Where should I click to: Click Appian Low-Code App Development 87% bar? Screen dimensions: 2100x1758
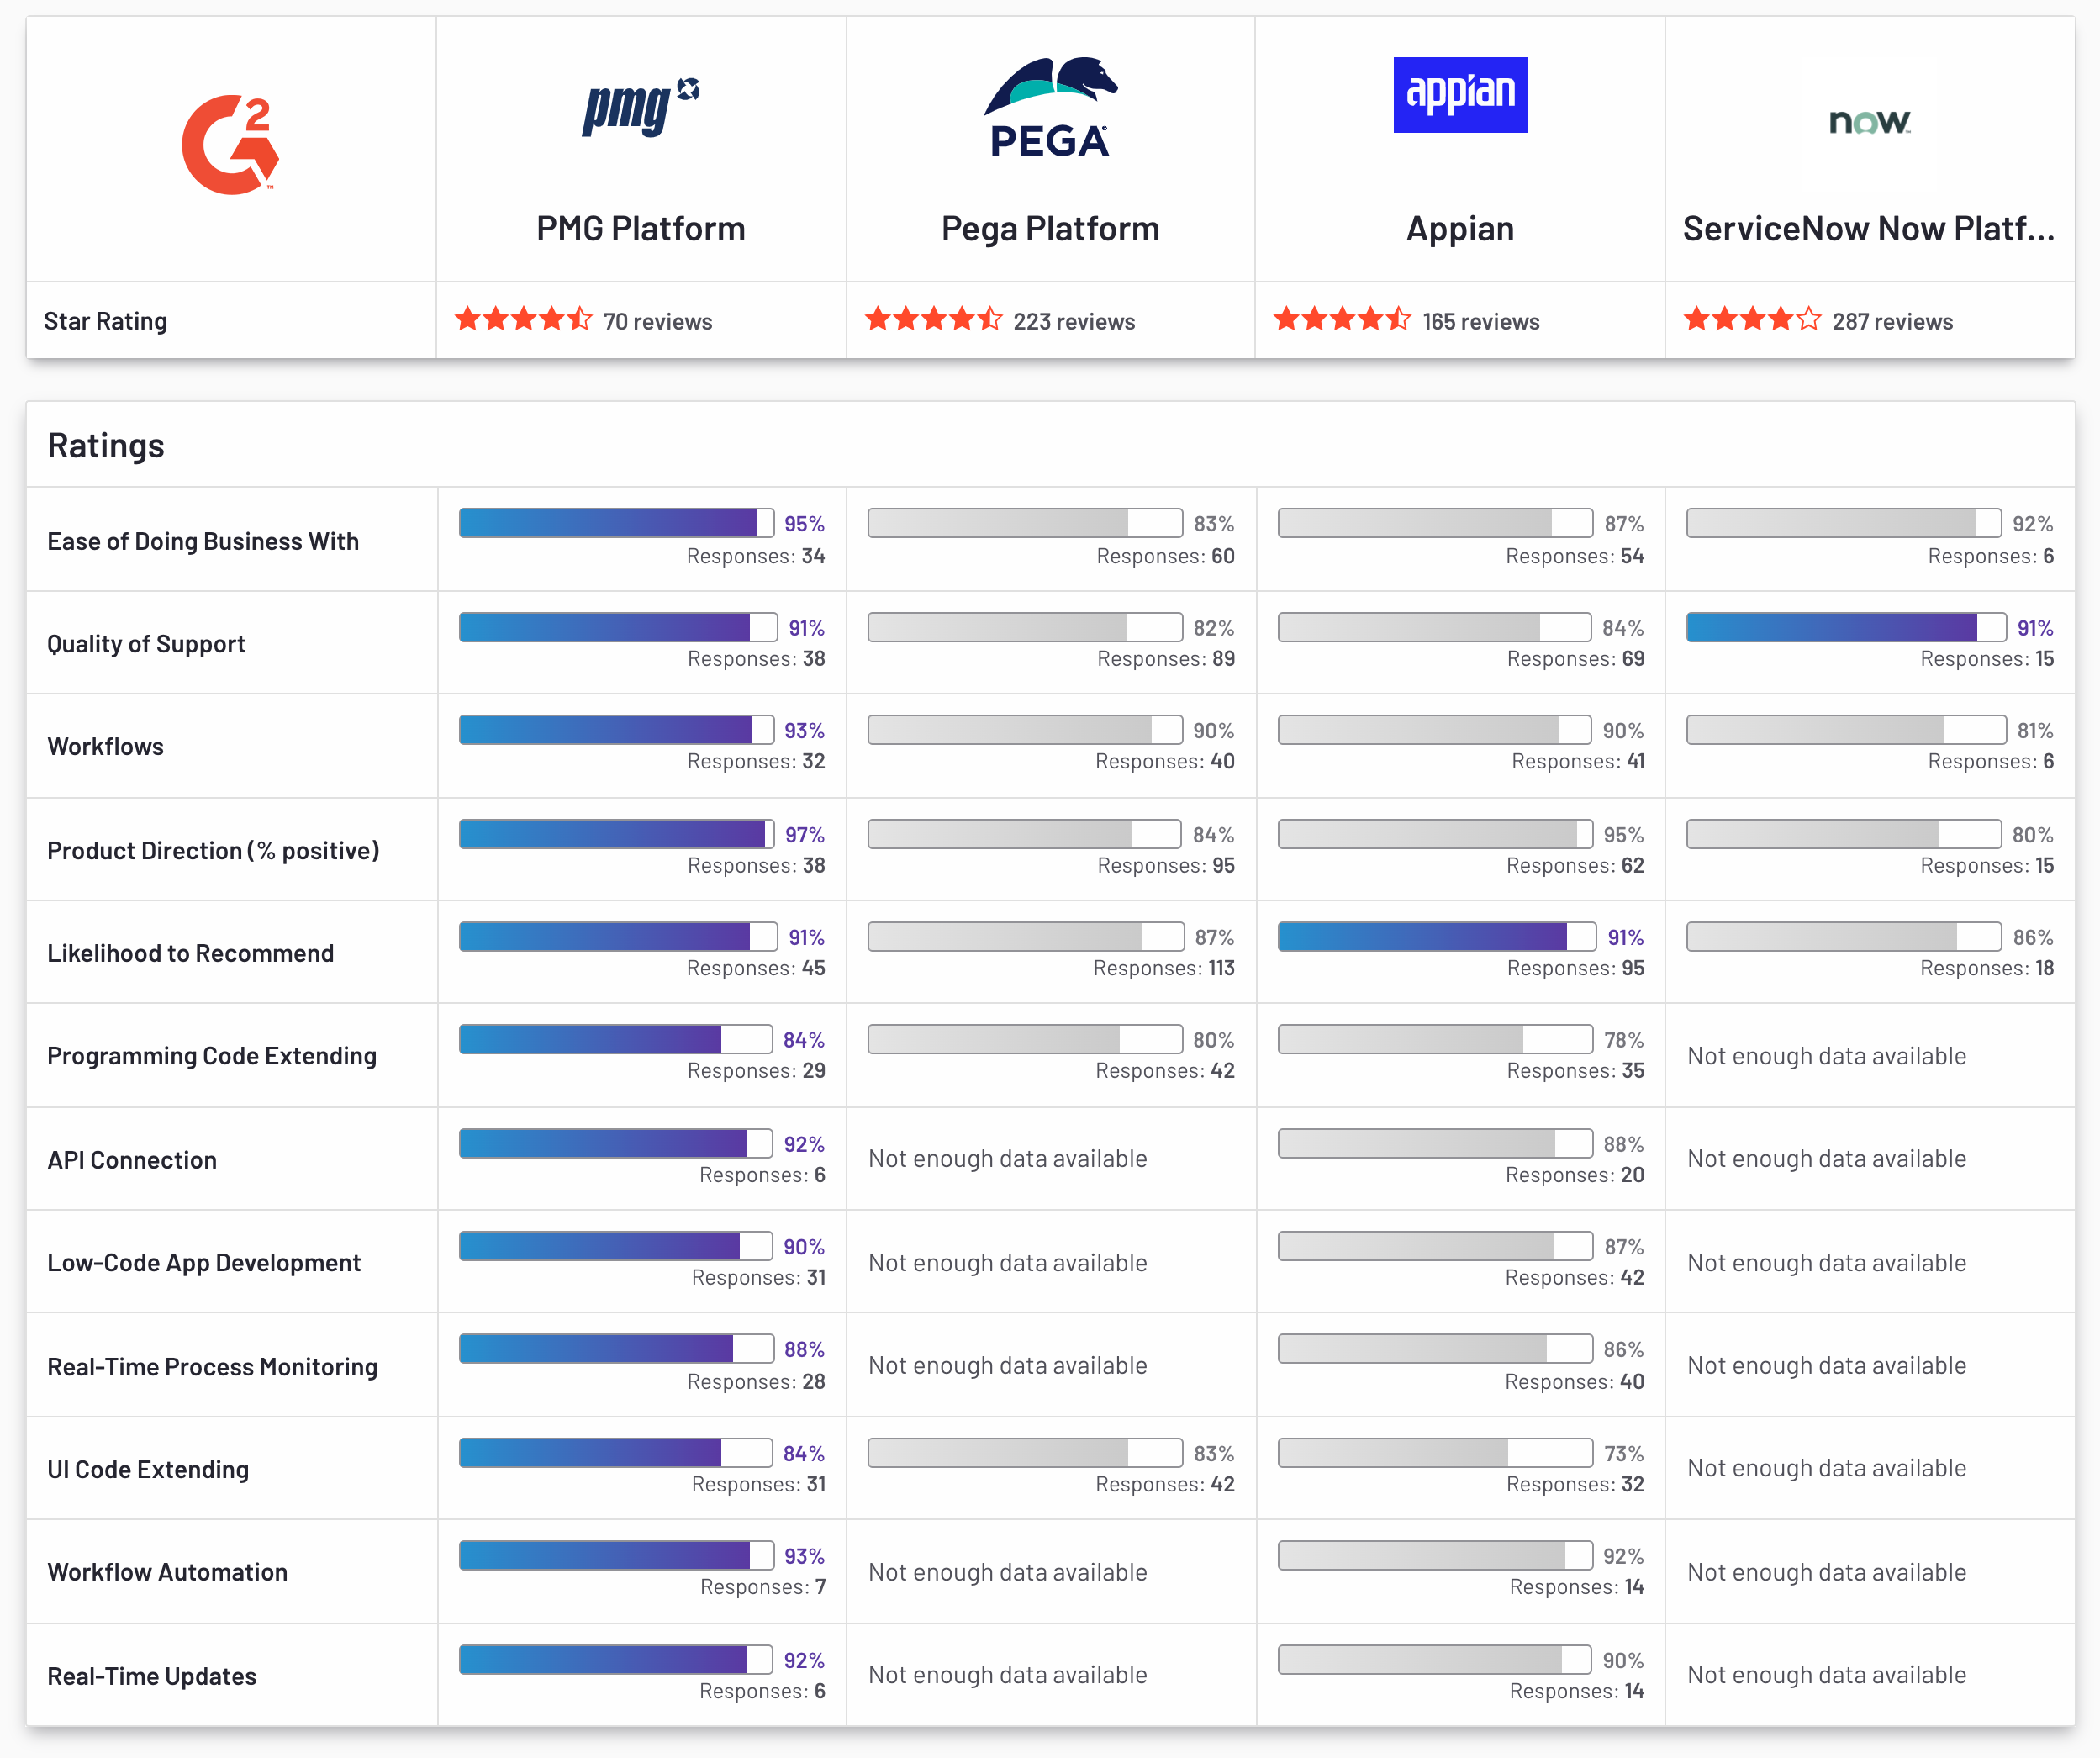(x=1435, y=1246)
